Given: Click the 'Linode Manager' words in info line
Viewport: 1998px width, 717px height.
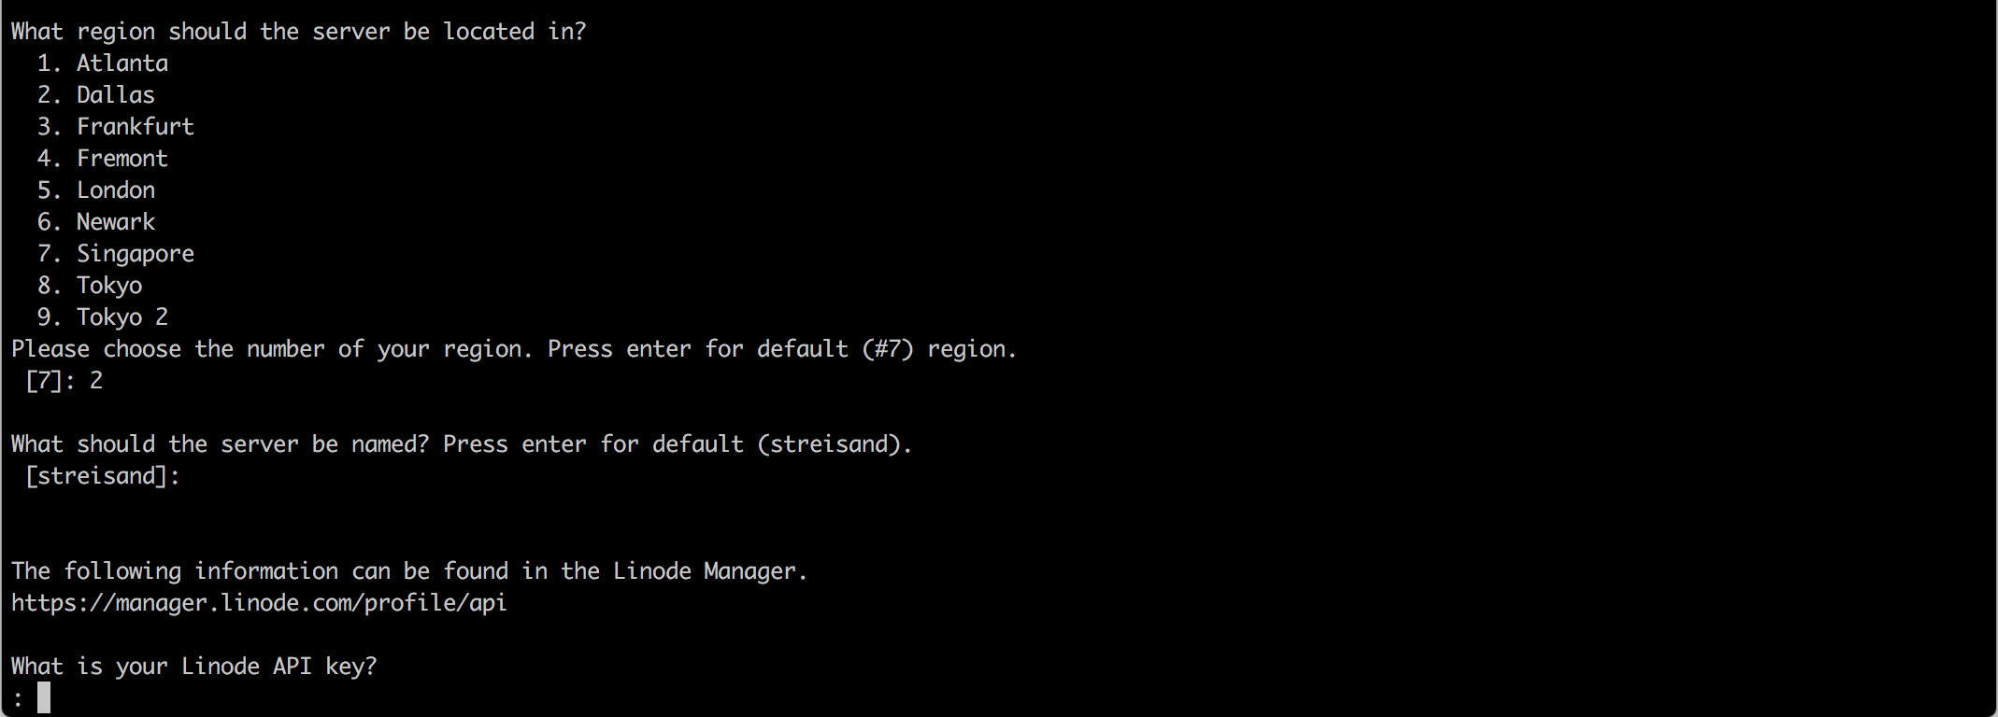Looking at the screenshot, I should point(705,571).
